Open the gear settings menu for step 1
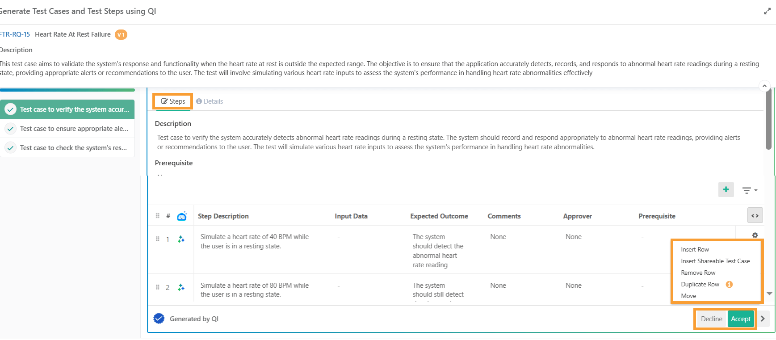 pyautogui.click(x=755, y=235)
